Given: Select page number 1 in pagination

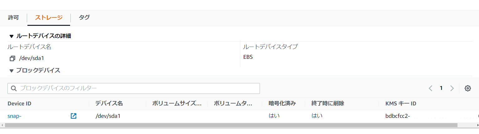Looking at the screenshot, I should pos(441,88).
